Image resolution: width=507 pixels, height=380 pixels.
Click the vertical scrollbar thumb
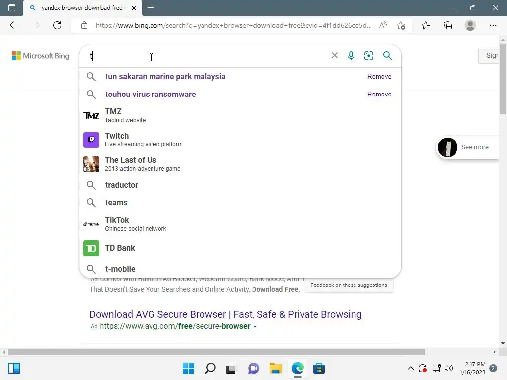tap(503, 78)
